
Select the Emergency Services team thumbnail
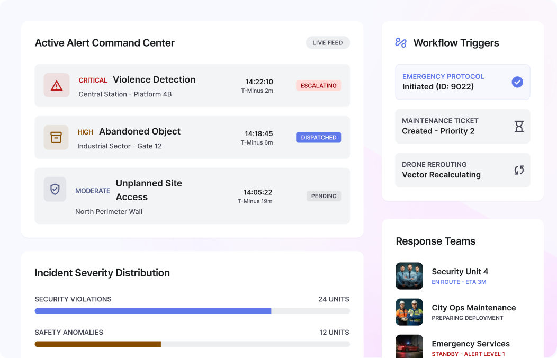pyautogui.click(x=409, y=347)
